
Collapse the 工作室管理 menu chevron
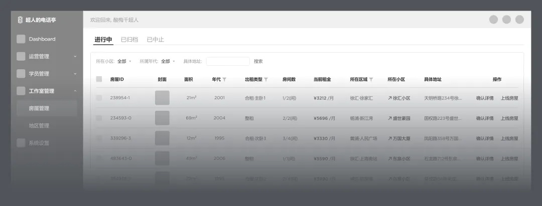click(75, 91)
